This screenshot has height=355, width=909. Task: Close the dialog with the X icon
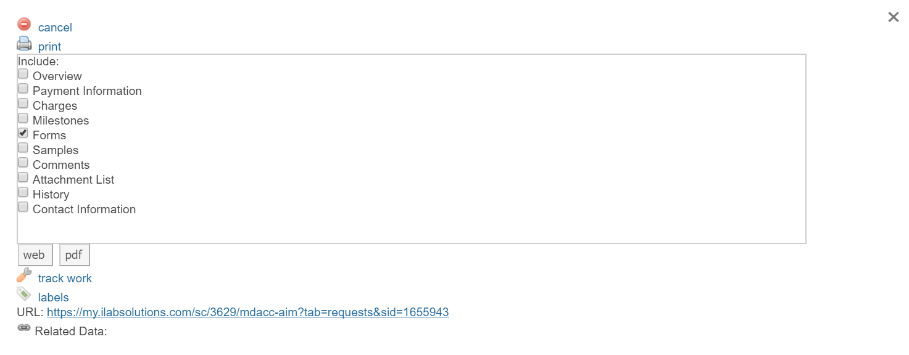(x=893, y=17)
